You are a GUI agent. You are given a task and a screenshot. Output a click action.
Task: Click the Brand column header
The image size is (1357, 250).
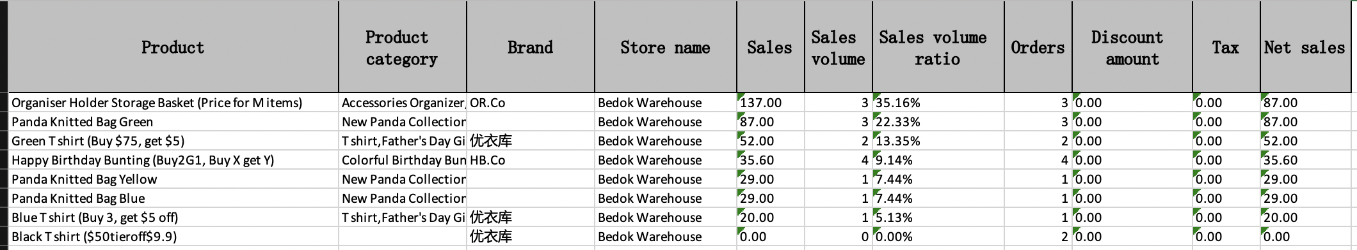tap(531, 47)
